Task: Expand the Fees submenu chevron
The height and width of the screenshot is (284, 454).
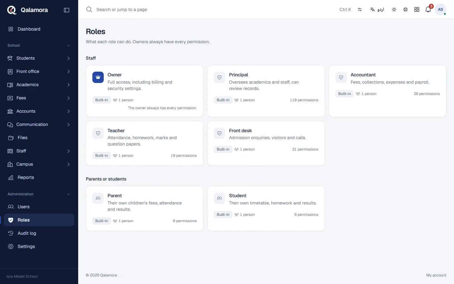Action: point(68,98)
